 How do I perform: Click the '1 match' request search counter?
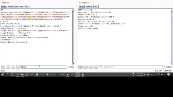click(71, 67)
